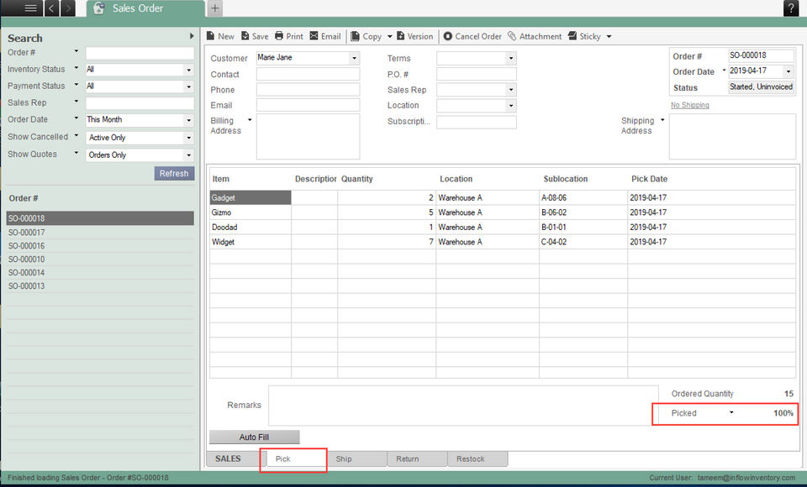
Task: Save the current sales order
Action: pyautogui.click(x=255, y=36)
